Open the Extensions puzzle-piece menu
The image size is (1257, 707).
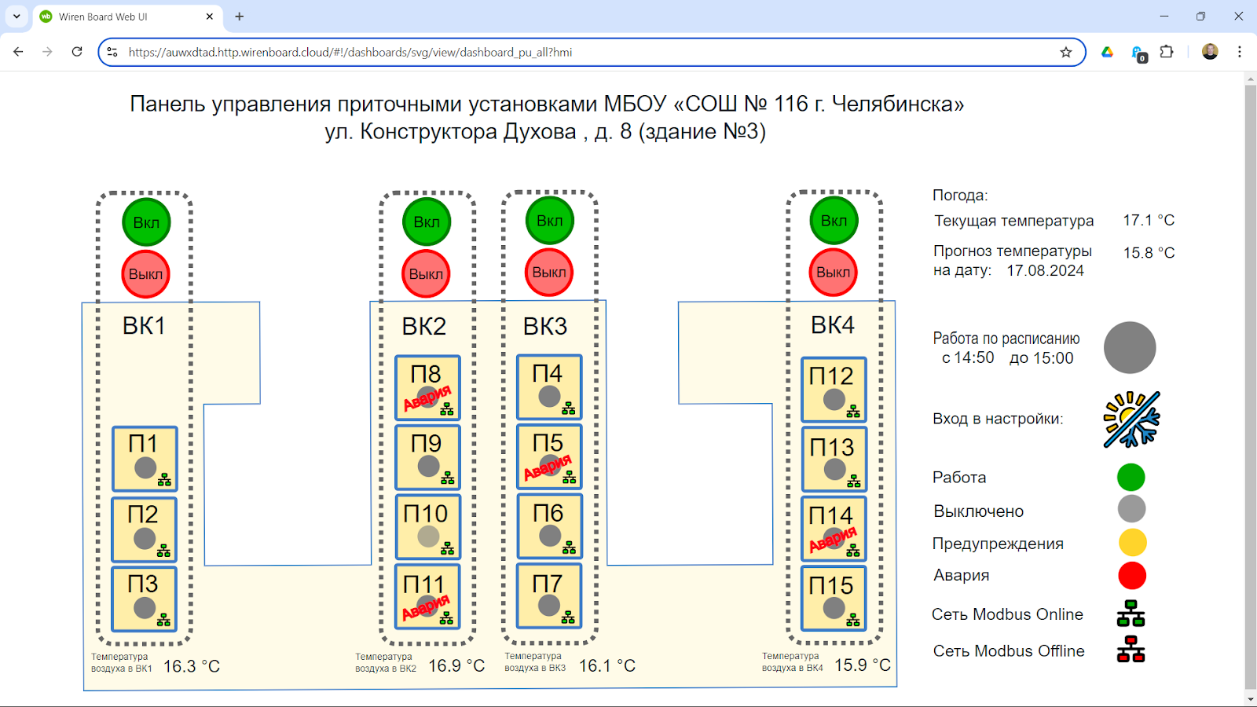1167,52
